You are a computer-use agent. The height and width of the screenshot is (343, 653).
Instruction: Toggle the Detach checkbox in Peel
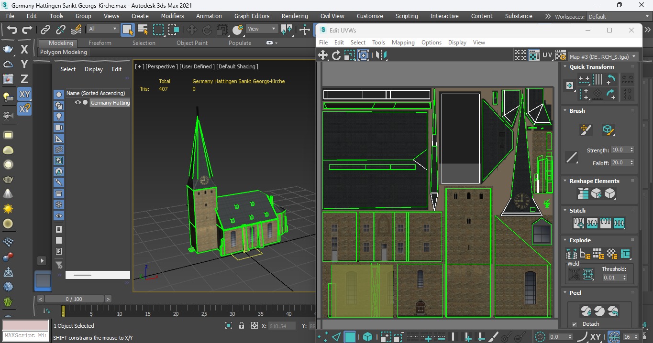click(x=575, y=324)
